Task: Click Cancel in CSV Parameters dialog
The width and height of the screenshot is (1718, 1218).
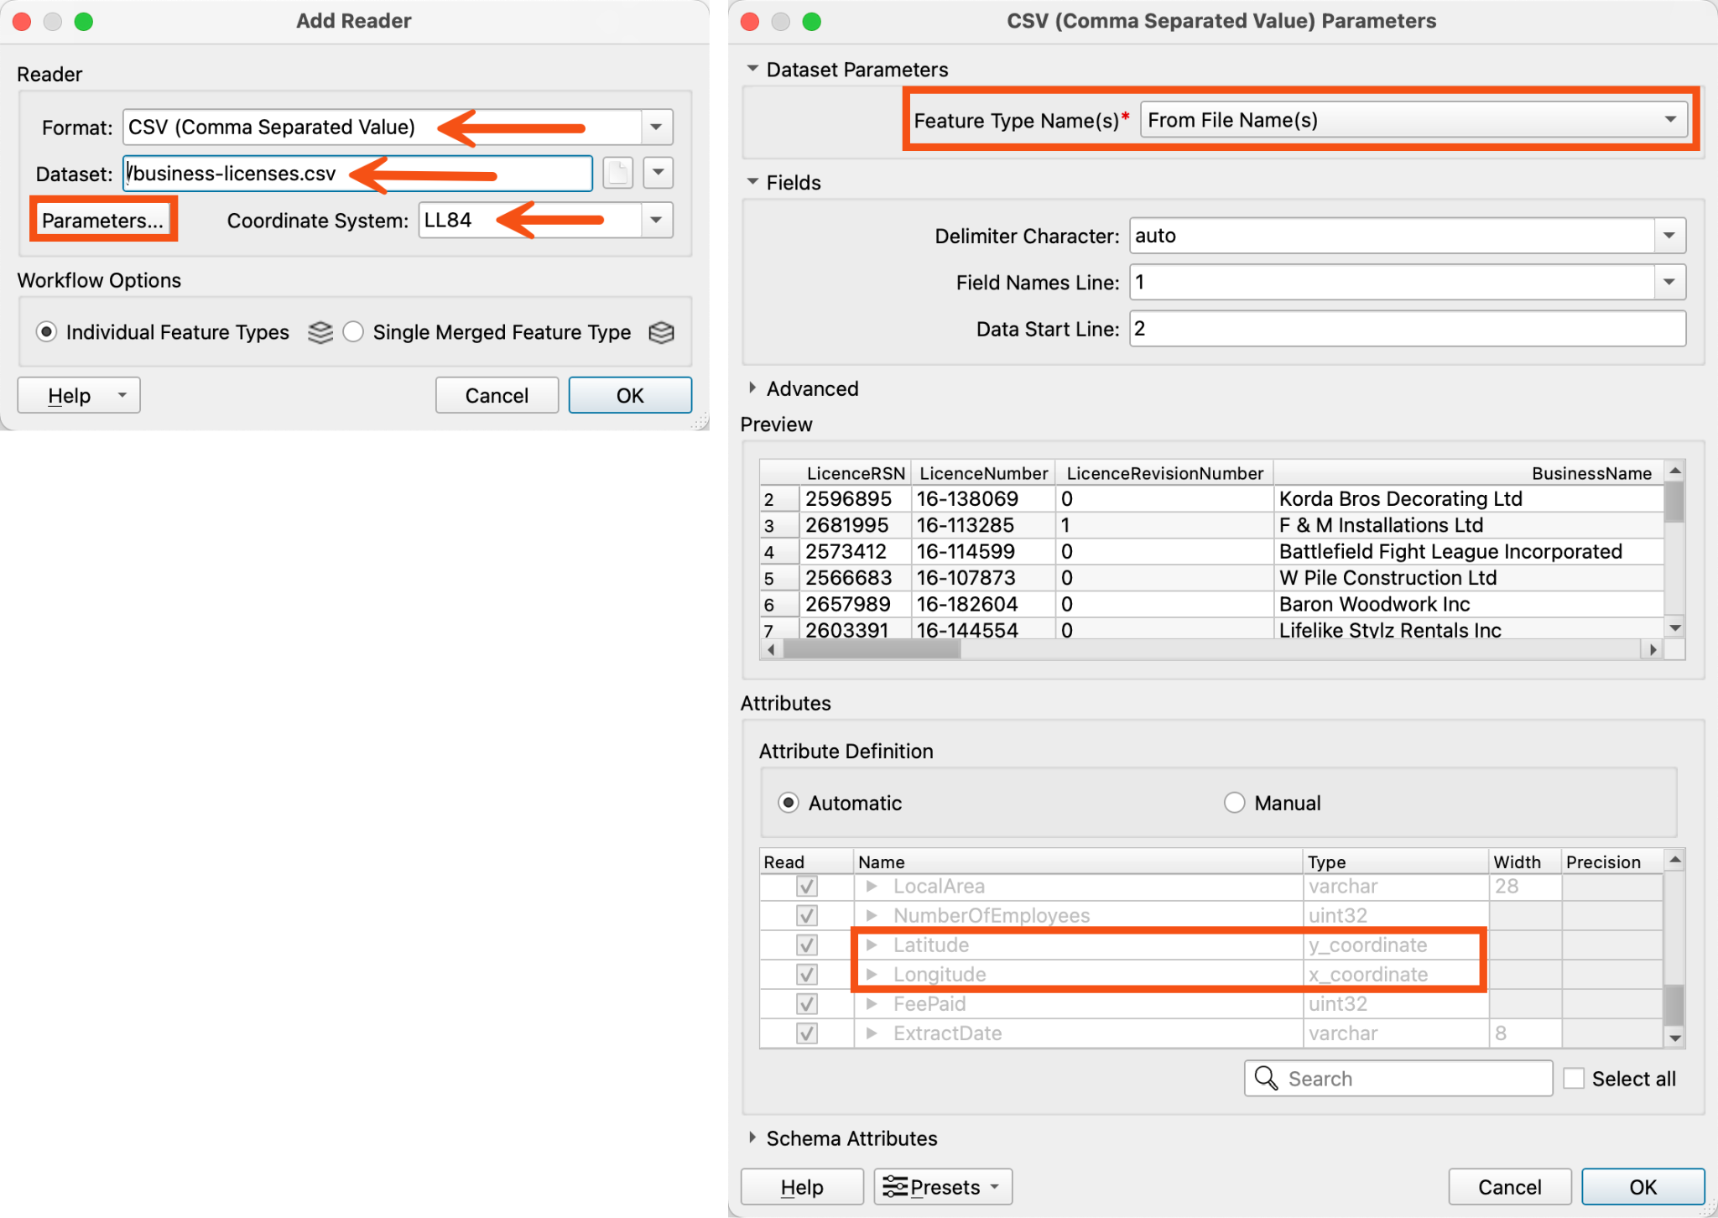Action: pyautogui.click(x=1509, y=1187)
